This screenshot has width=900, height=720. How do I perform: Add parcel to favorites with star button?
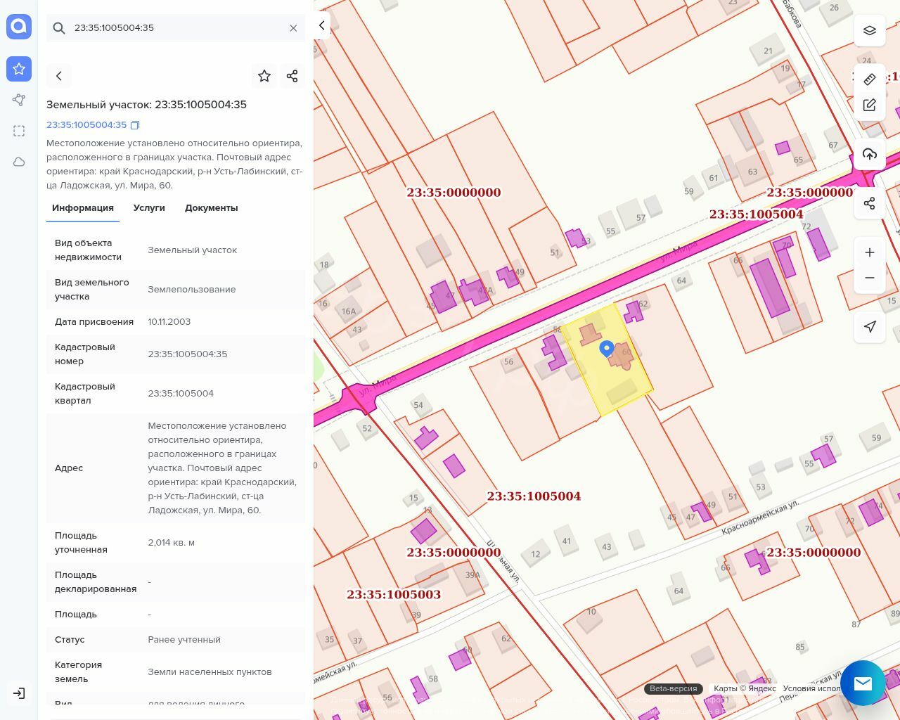(x=264, y=76)
